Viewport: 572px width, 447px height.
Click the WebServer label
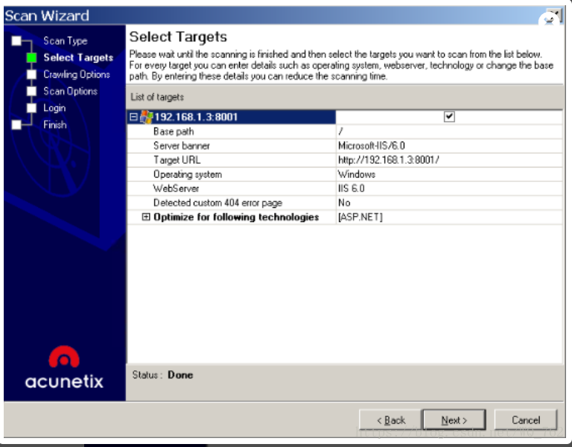(176, 188)
